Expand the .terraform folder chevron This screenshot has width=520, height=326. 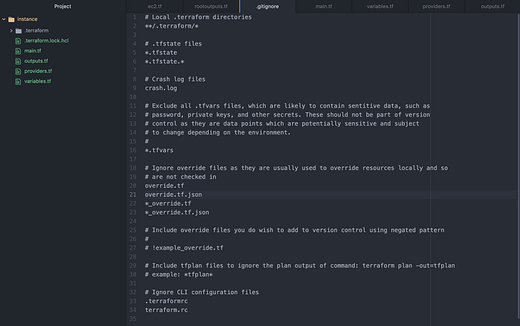[x=11, y=30]
